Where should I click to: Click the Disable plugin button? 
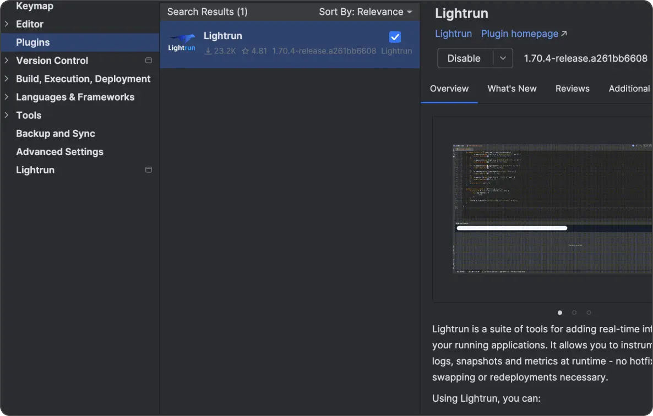[464, 58]
